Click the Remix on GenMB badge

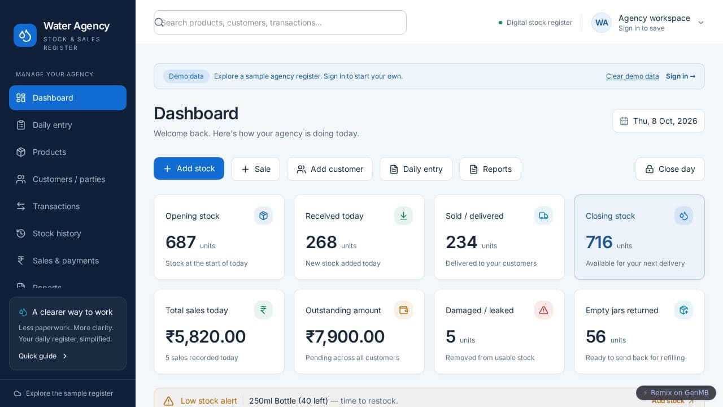click(676, 393)
